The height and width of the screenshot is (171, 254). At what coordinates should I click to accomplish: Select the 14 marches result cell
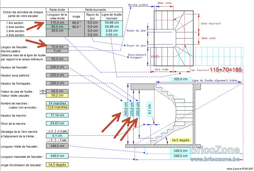57,103
